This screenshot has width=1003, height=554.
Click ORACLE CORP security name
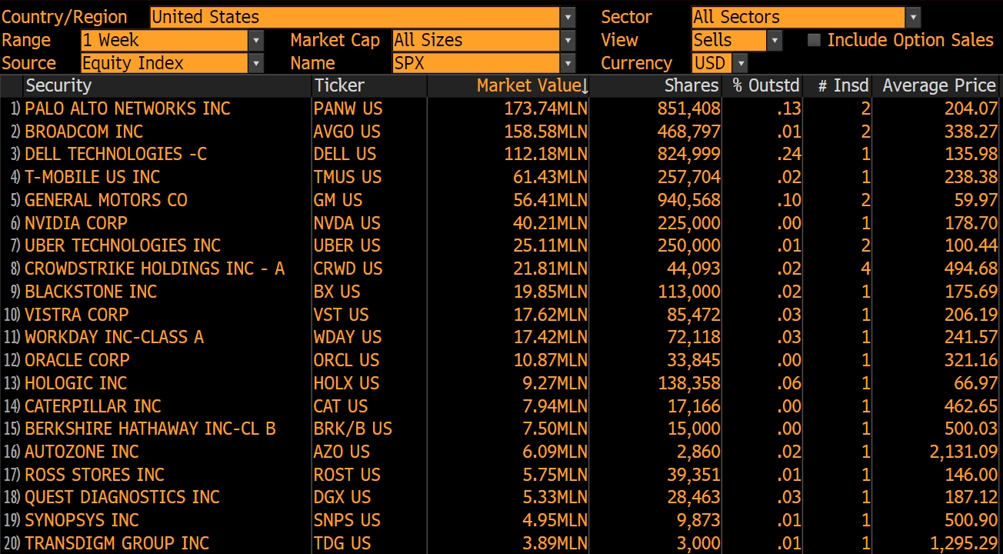77,360
